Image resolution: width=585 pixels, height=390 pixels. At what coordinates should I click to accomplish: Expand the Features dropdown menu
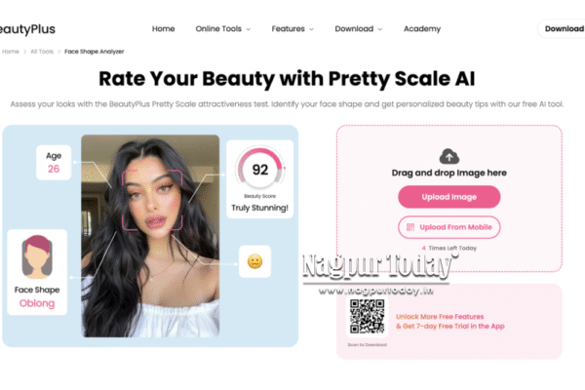pos(292,28)
